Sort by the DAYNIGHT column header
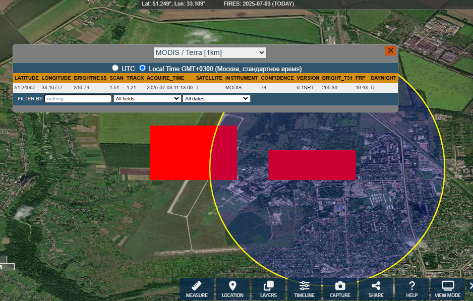This screenshot has height=301, width=473. [383, 78]
